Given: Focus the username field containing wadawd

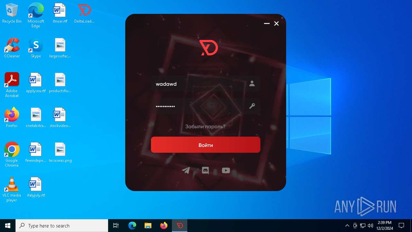Looking at the screenshot, I should click(206, 84).
